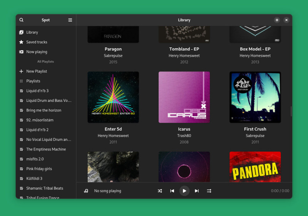
Task: Open the Külföldi 3 playlist
Action: (45, 179)
